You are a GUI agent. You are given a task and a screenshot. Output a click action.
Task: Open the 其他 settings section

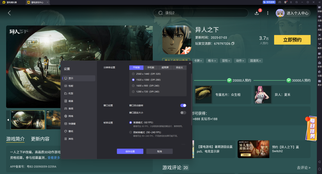79,139
